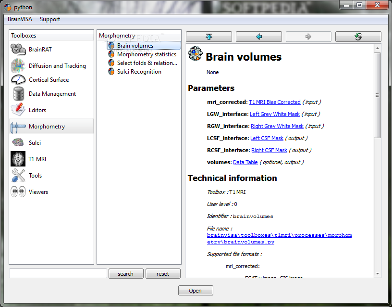
Task: Select Morphometry toolbox label
Action: [x=47, y=127]
